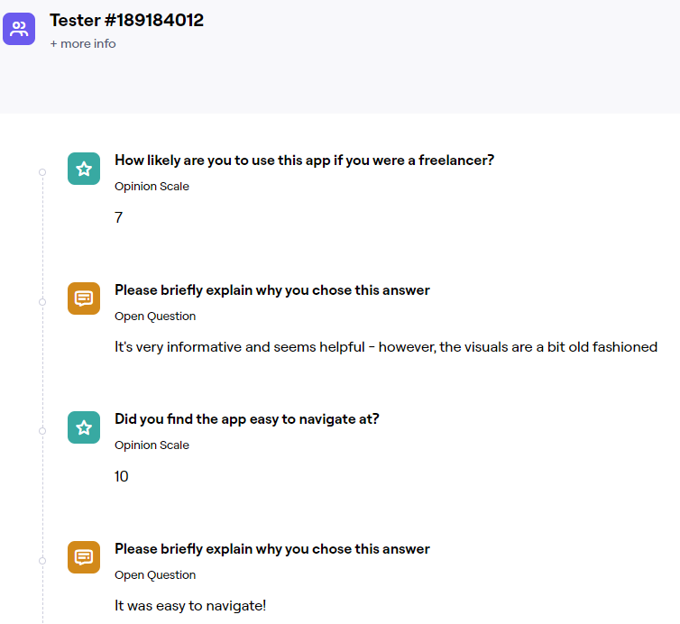Click timeline marker beside last explanation question
This screenshot has height=624, width=680.
coord(42,561)
